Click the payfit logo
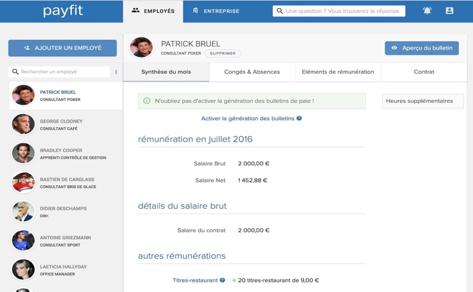Image resolution: width=473 pixels, height=292 pixels. click(62, 11)
